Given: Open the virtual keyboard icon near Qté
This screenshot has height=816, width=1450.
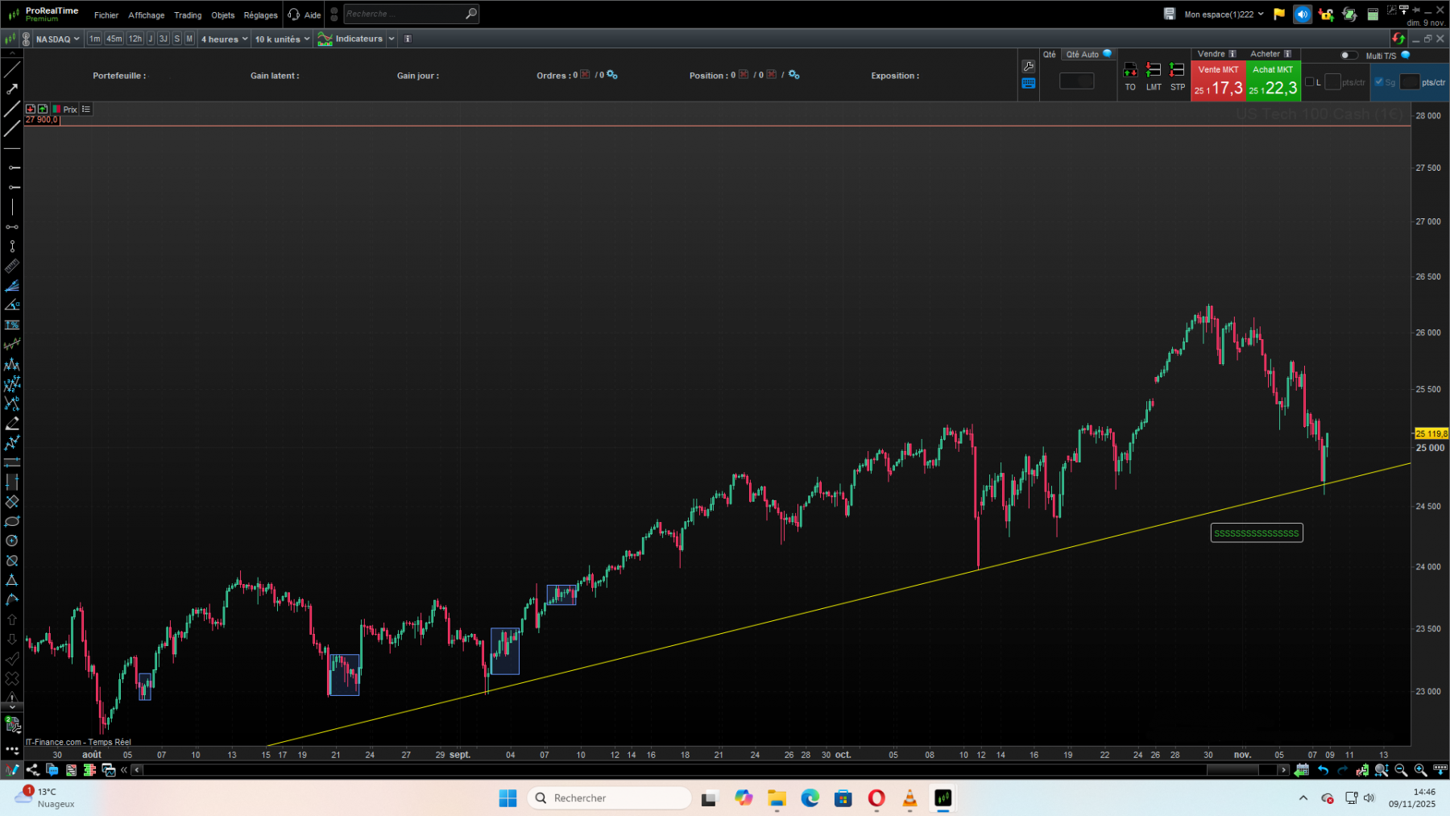Looking at the screenshot, I should [1029, 83].
